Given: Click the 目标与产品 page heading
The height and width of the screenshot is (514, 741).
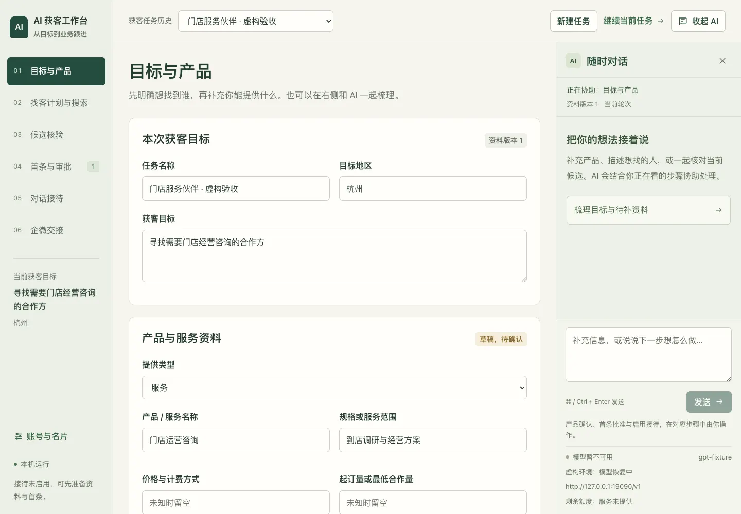Looking at the screenshot, I should click(170, 71).
